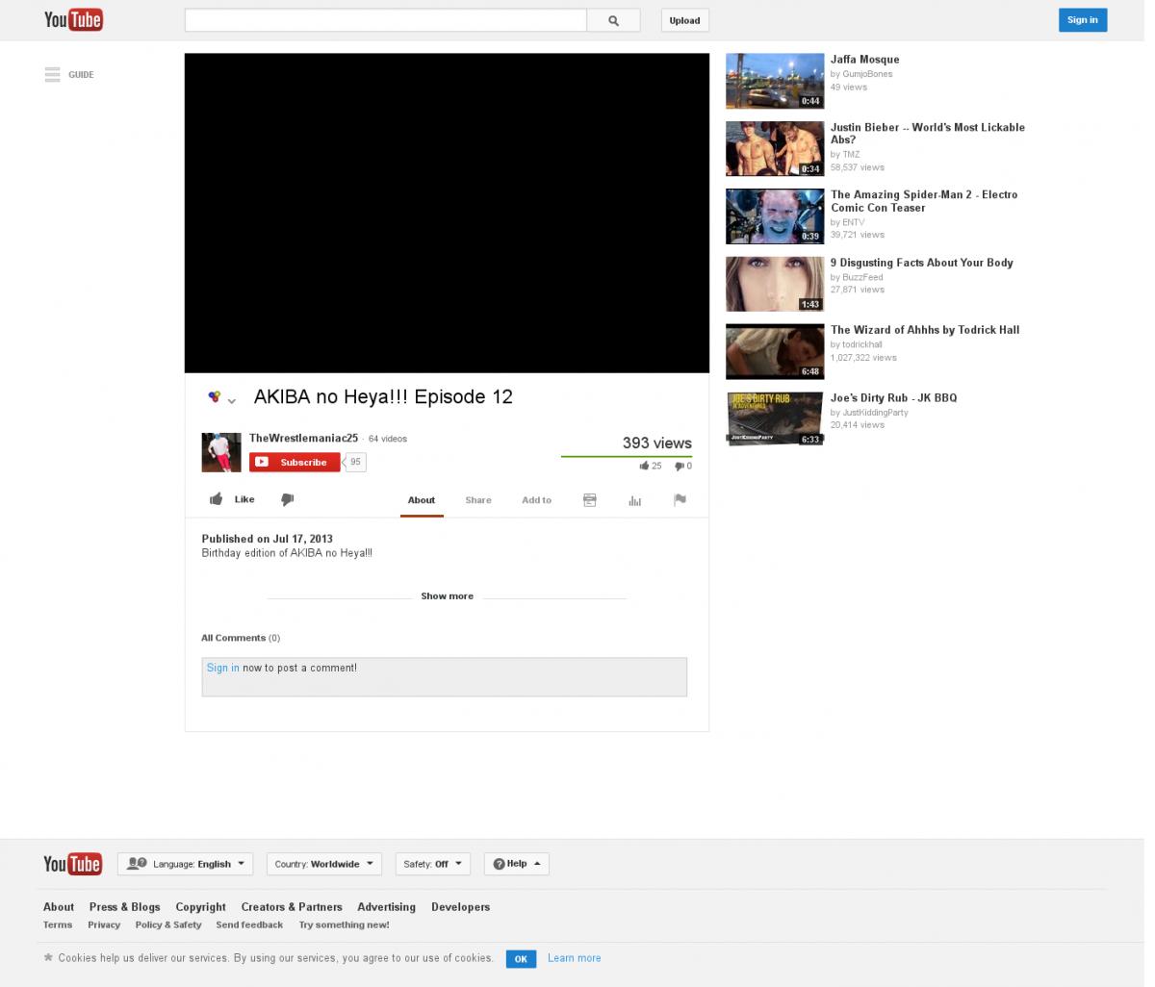Image resolution: width=1155 pixels, height=987 pixels.
Task: Open footer Press & Blogs link
Action: [125, 907]
